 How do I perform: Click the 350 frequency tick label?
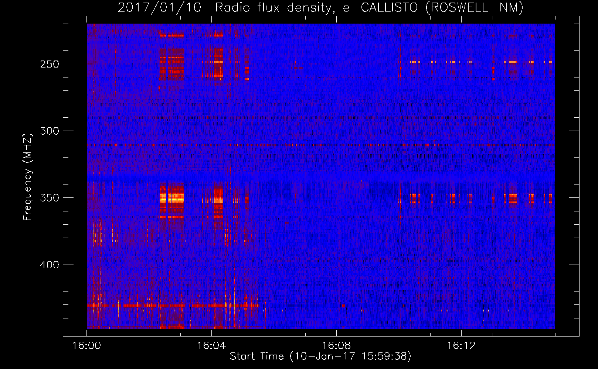pyautogui.click(x=50, y=198)
